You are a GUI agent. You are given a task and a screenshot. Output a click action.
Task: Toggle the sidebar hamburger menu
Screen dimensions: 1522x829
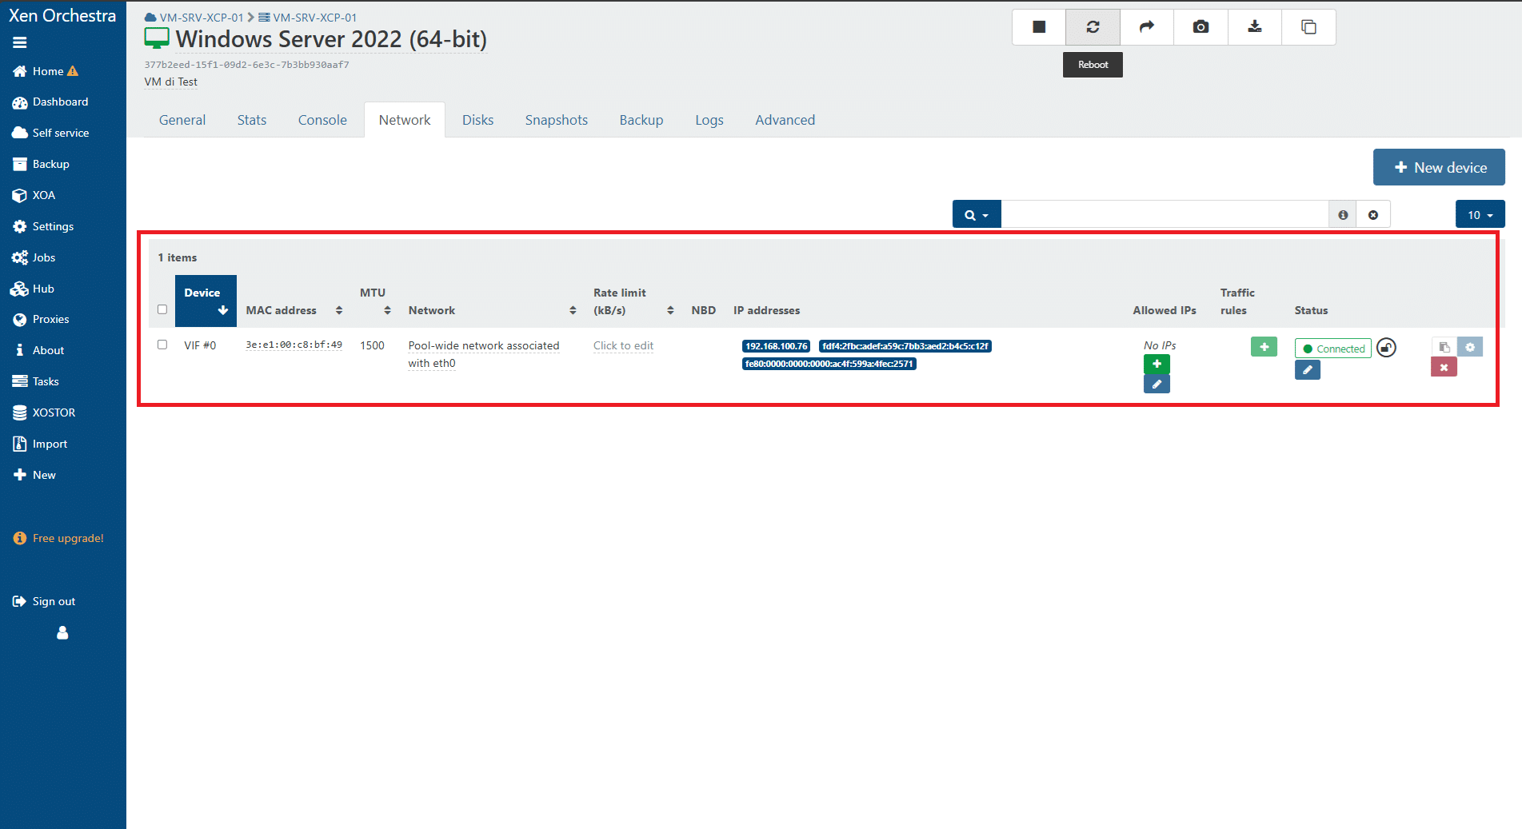(x=20, y=42)
